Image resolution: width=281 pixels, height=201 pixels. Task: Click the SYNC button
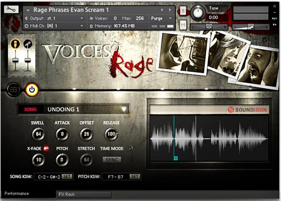[112, 160]
